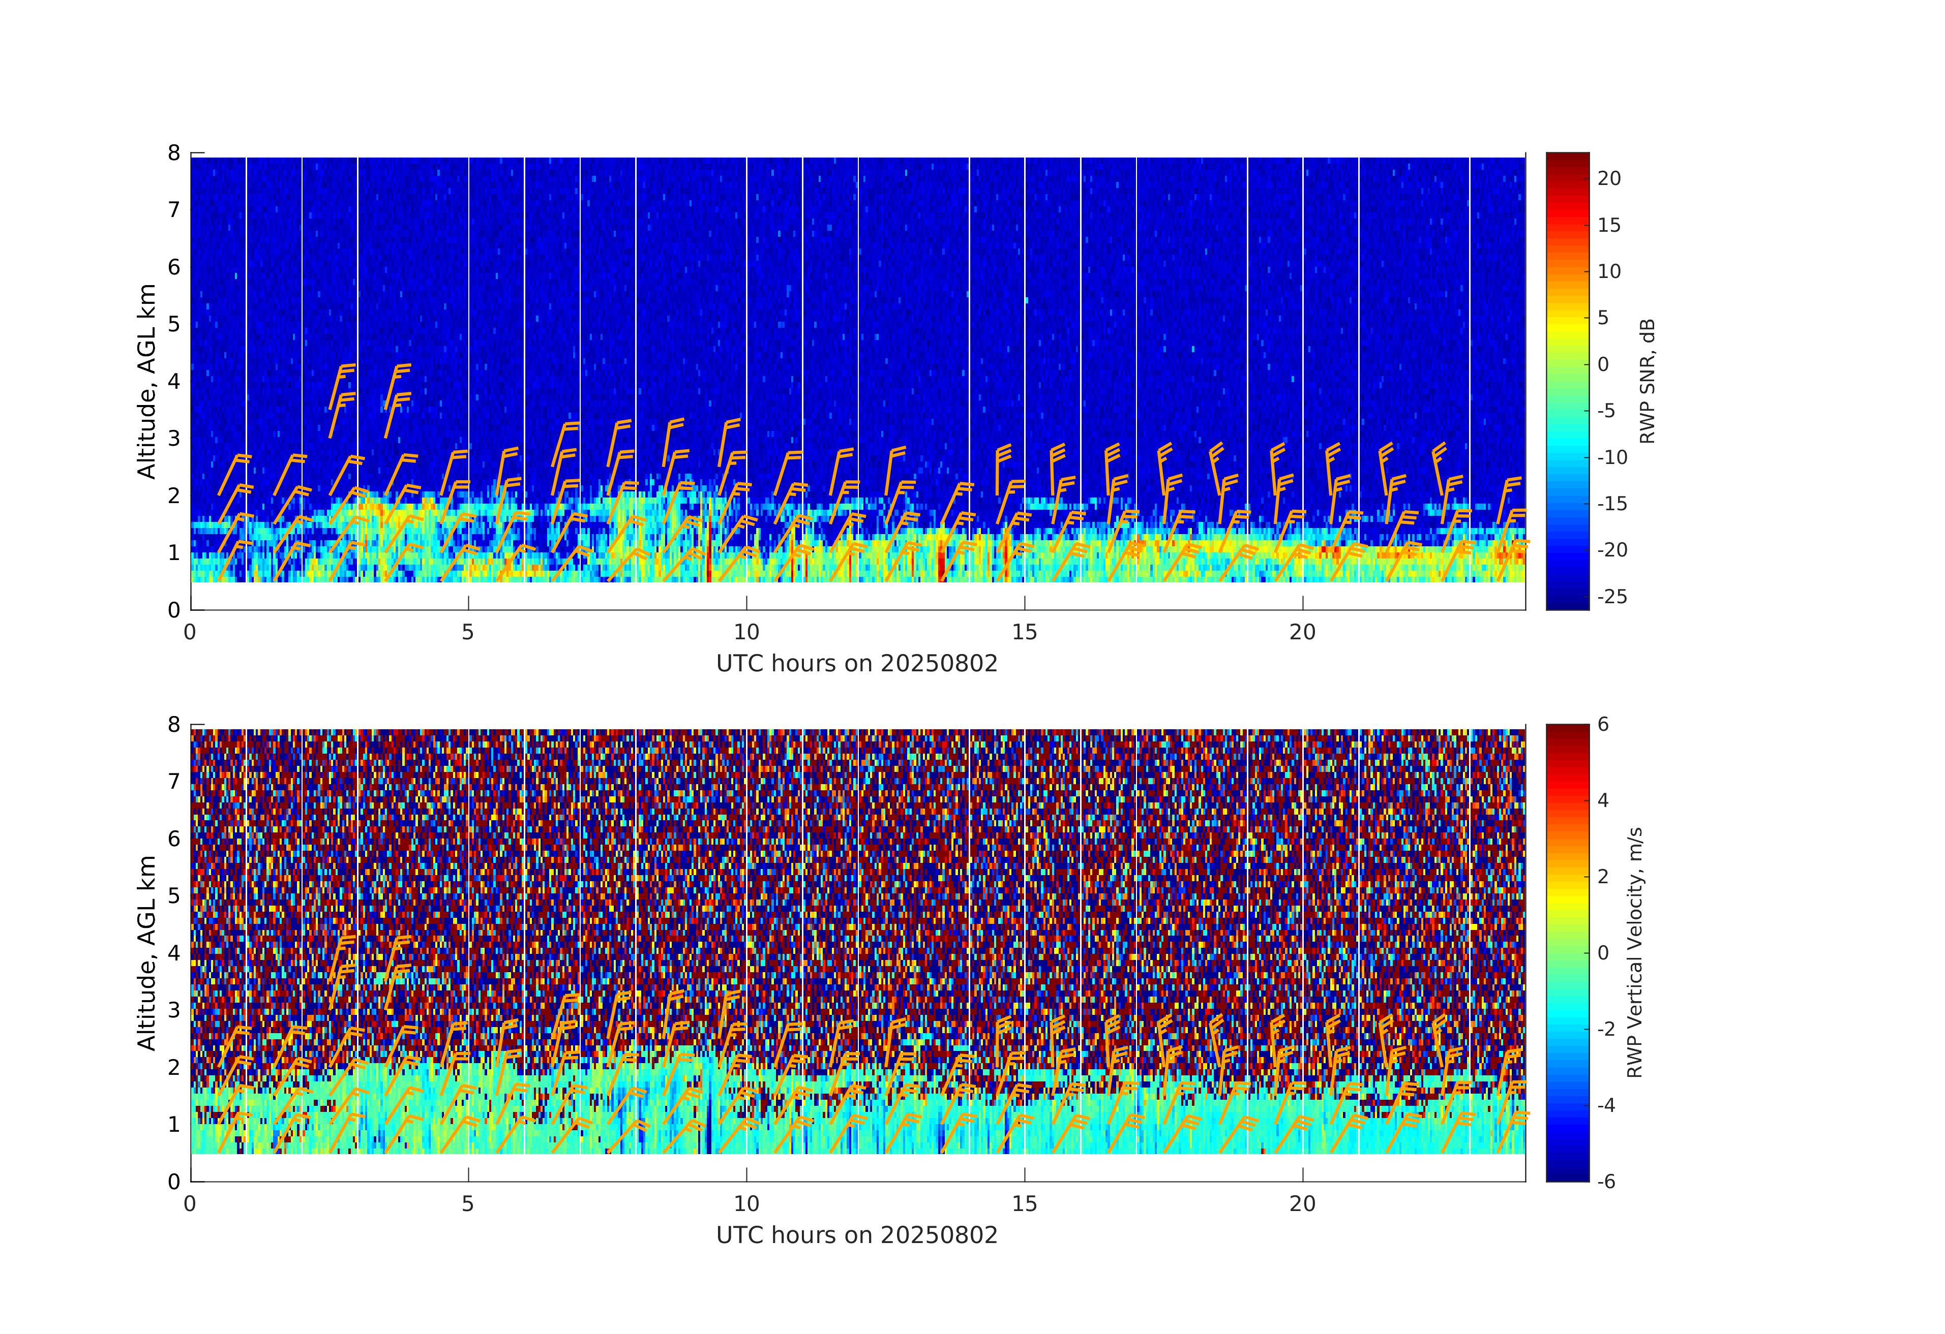The image size is (1945, 1334).
Task: Click bottom plot's 'UTC hours on 20250802' label
Action: click(x=857, y=1235)
